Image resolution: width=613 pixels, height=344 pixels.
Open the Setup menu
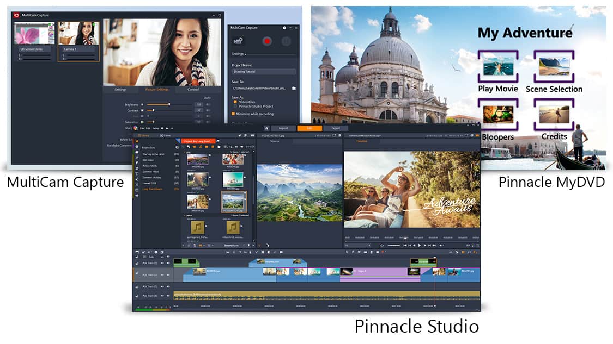pos(156,128)
